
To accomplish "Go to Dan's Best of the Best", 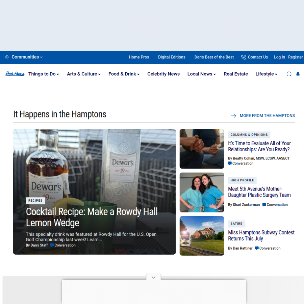I will (x=214, y=57).
